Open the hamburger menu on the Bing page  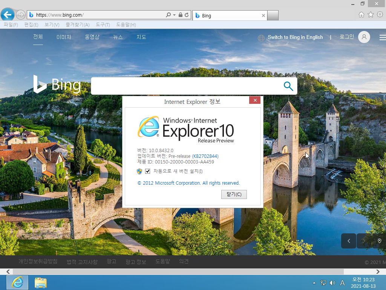[382, 37]
